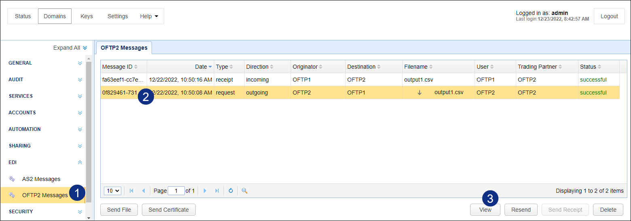Go to next page arrow
Image resolution: width=631 pixels, height=221 pixels.
click(205, 191)
